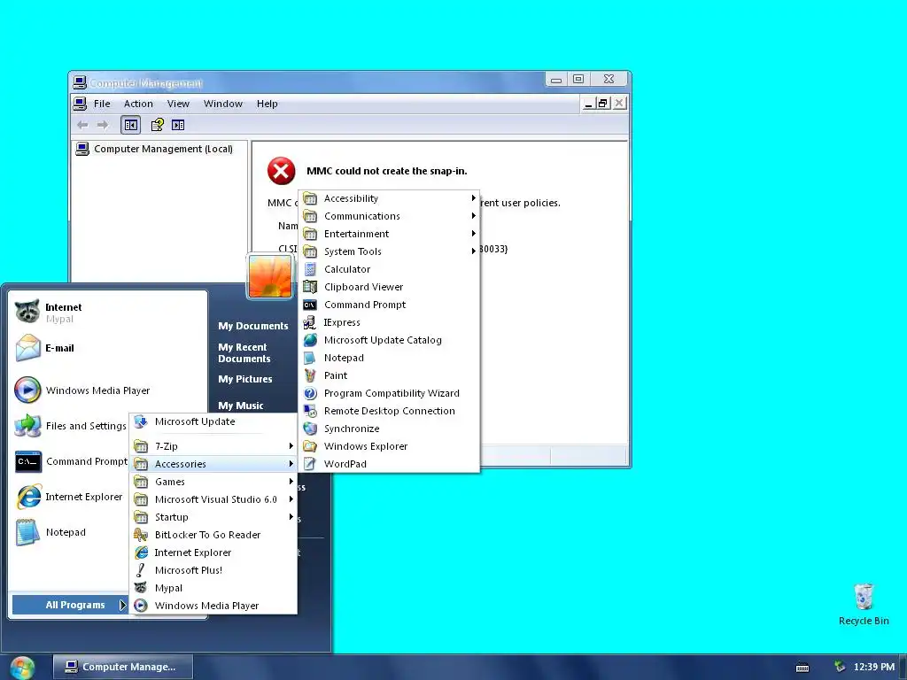Open File menu in Computer Management
Viewport: 907px width, 680px height.
pyautogui.click(x=102, y=104)
